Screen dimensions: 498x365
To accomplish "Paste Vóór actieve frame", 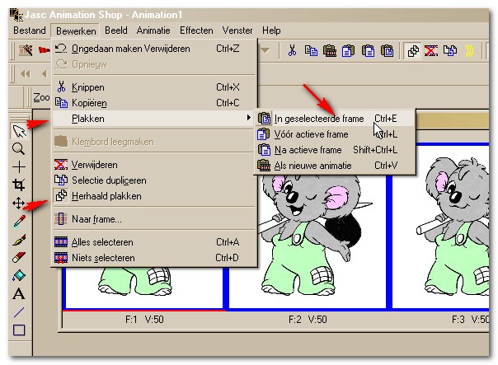I will [x=335, y=134].
